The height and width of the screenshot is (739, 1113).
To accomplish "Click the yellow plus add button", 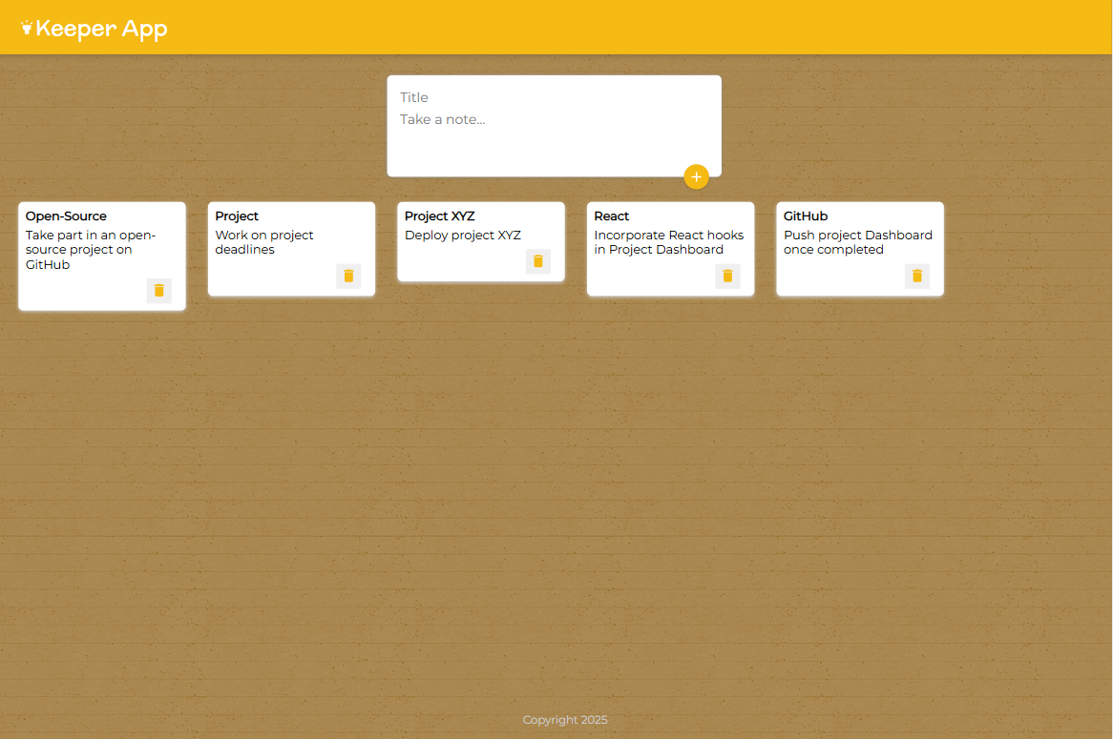I will (x=696, y=176).
